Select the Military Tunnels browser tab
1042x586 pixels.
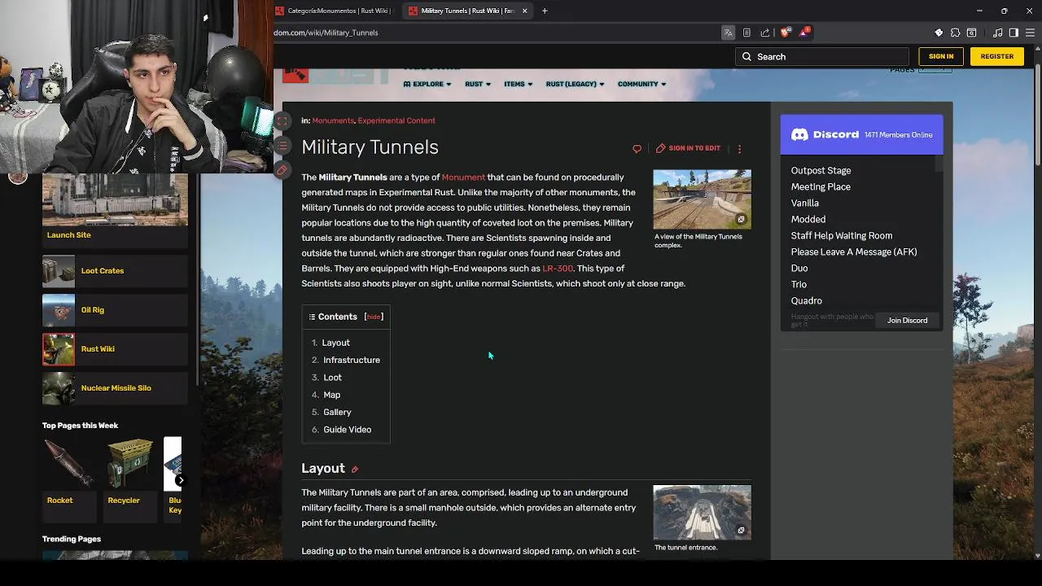tap(466, 11)
